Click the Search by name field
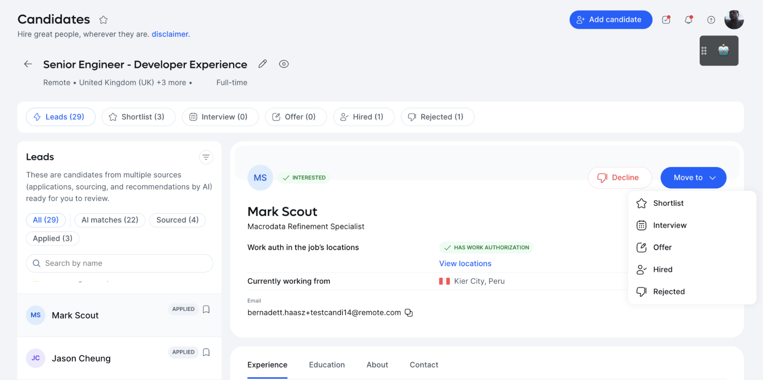Image resolution: width=763 pixels, height=380 pixels. point(119,263)
